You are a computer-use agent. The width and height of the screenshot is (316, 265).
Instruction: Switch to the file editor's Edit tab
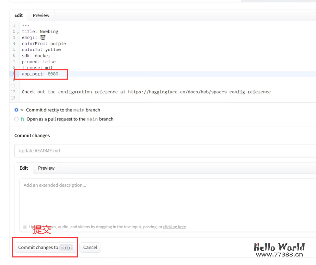coord(19,15)
